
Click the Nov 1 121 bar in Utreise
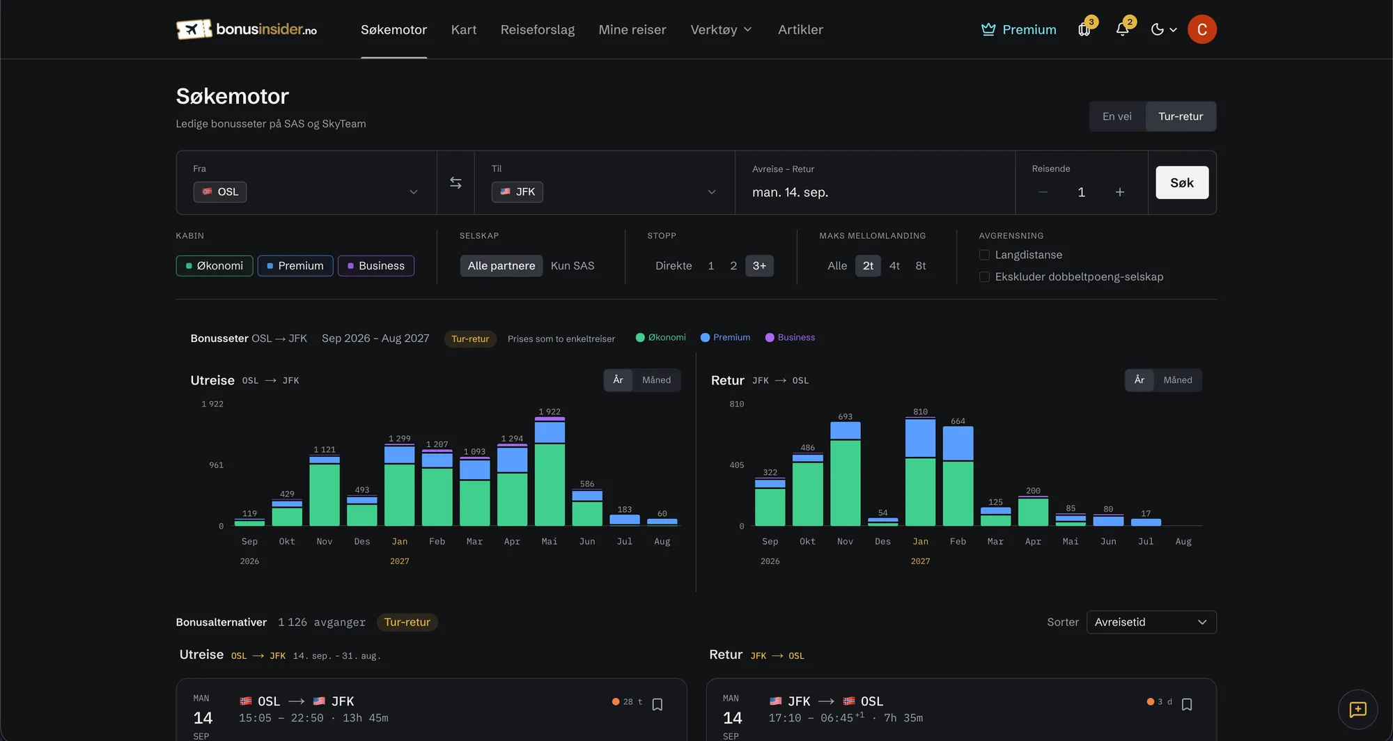tap(325, 490)
